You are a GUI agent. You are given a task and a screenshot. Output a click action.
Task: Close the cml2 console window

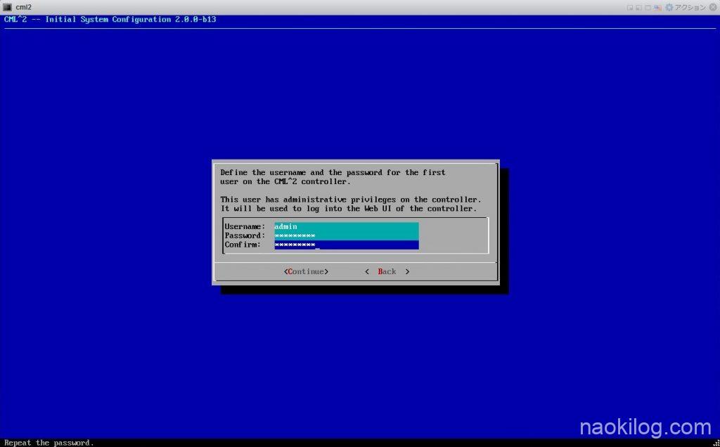point(713,7)
